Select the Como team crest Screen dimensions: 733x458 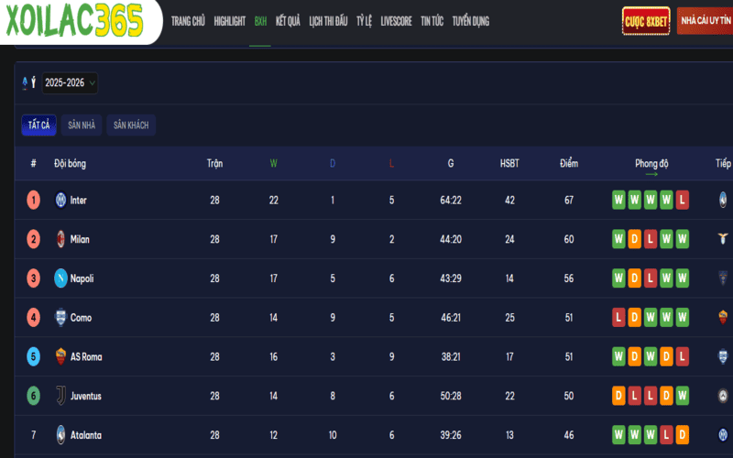click(x=60, y=318)
